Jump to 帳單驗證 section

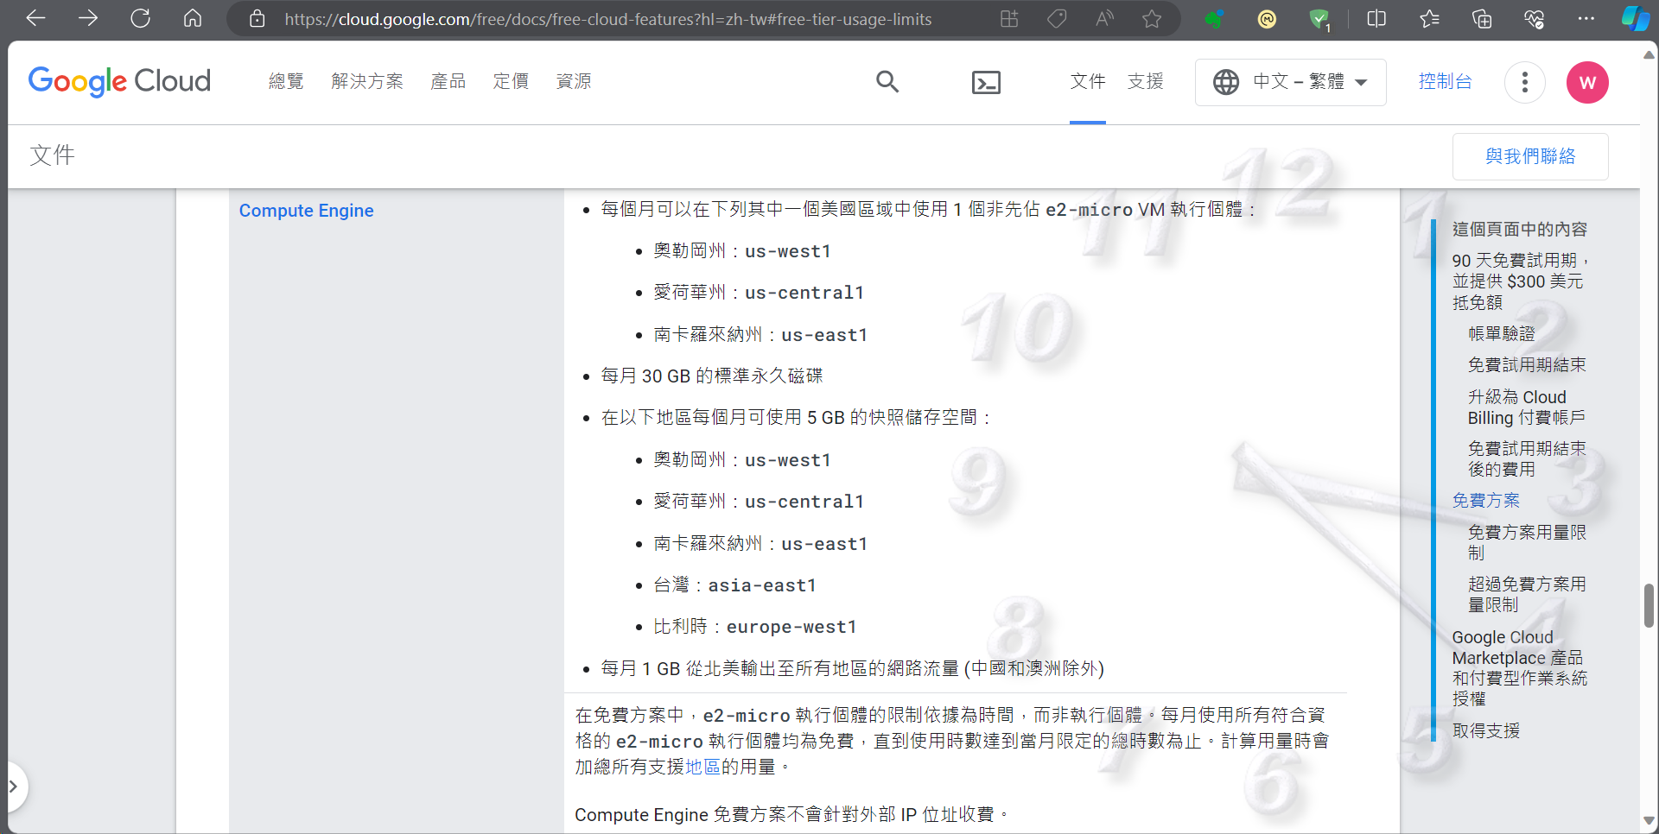tap(1502, 334)
